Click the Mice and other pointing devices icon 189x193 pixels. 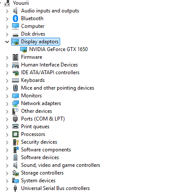15,88
